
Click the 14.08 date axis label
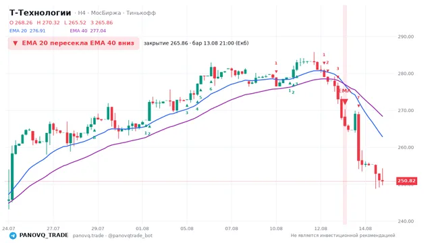click(365, 228)
